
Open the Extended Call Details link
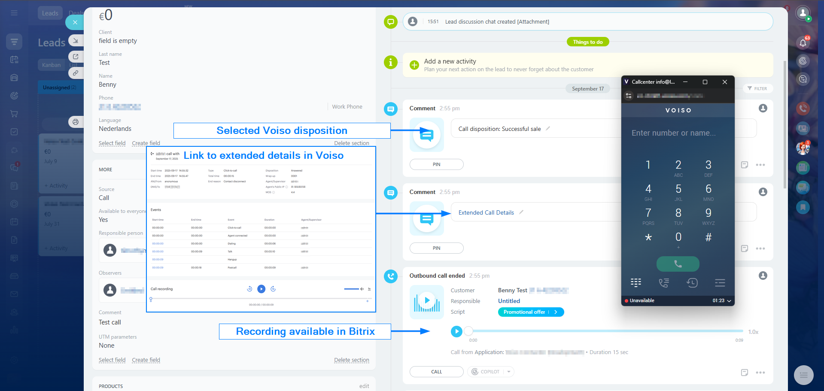[486, 212]
